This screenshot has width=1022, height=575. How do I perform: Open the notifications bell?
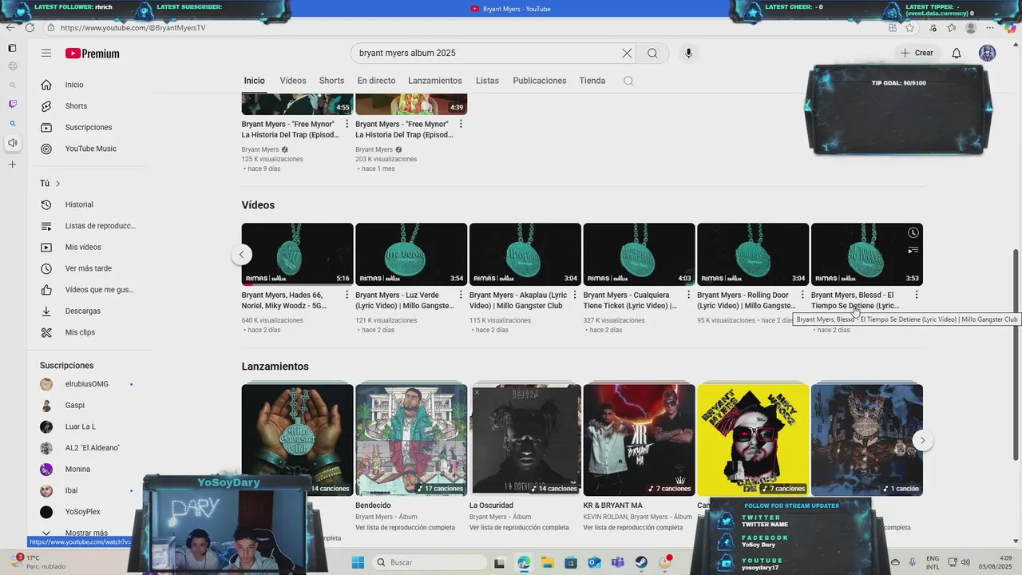coord(956,54)
